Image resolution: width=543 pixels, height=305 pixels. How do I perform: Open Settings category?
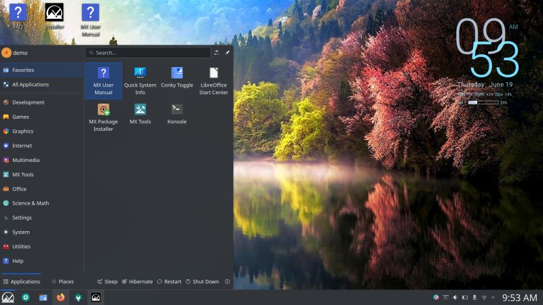point(41,218)
